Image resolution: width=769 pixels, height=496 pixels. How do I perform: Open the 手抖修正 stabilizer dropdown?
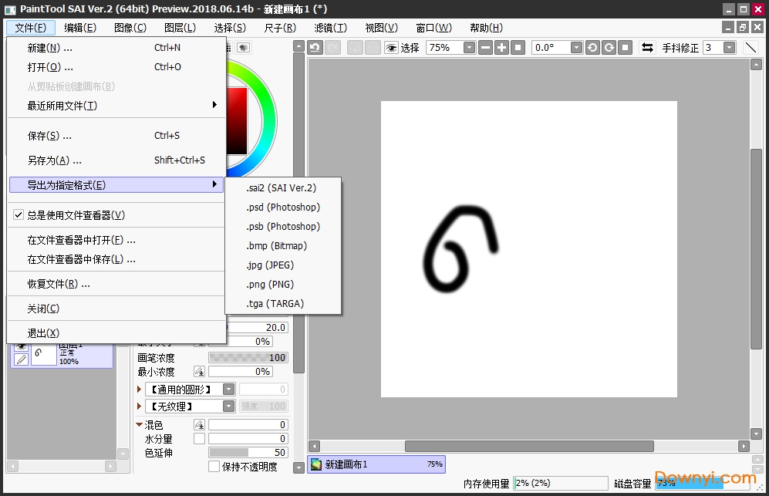pos(729,48)
